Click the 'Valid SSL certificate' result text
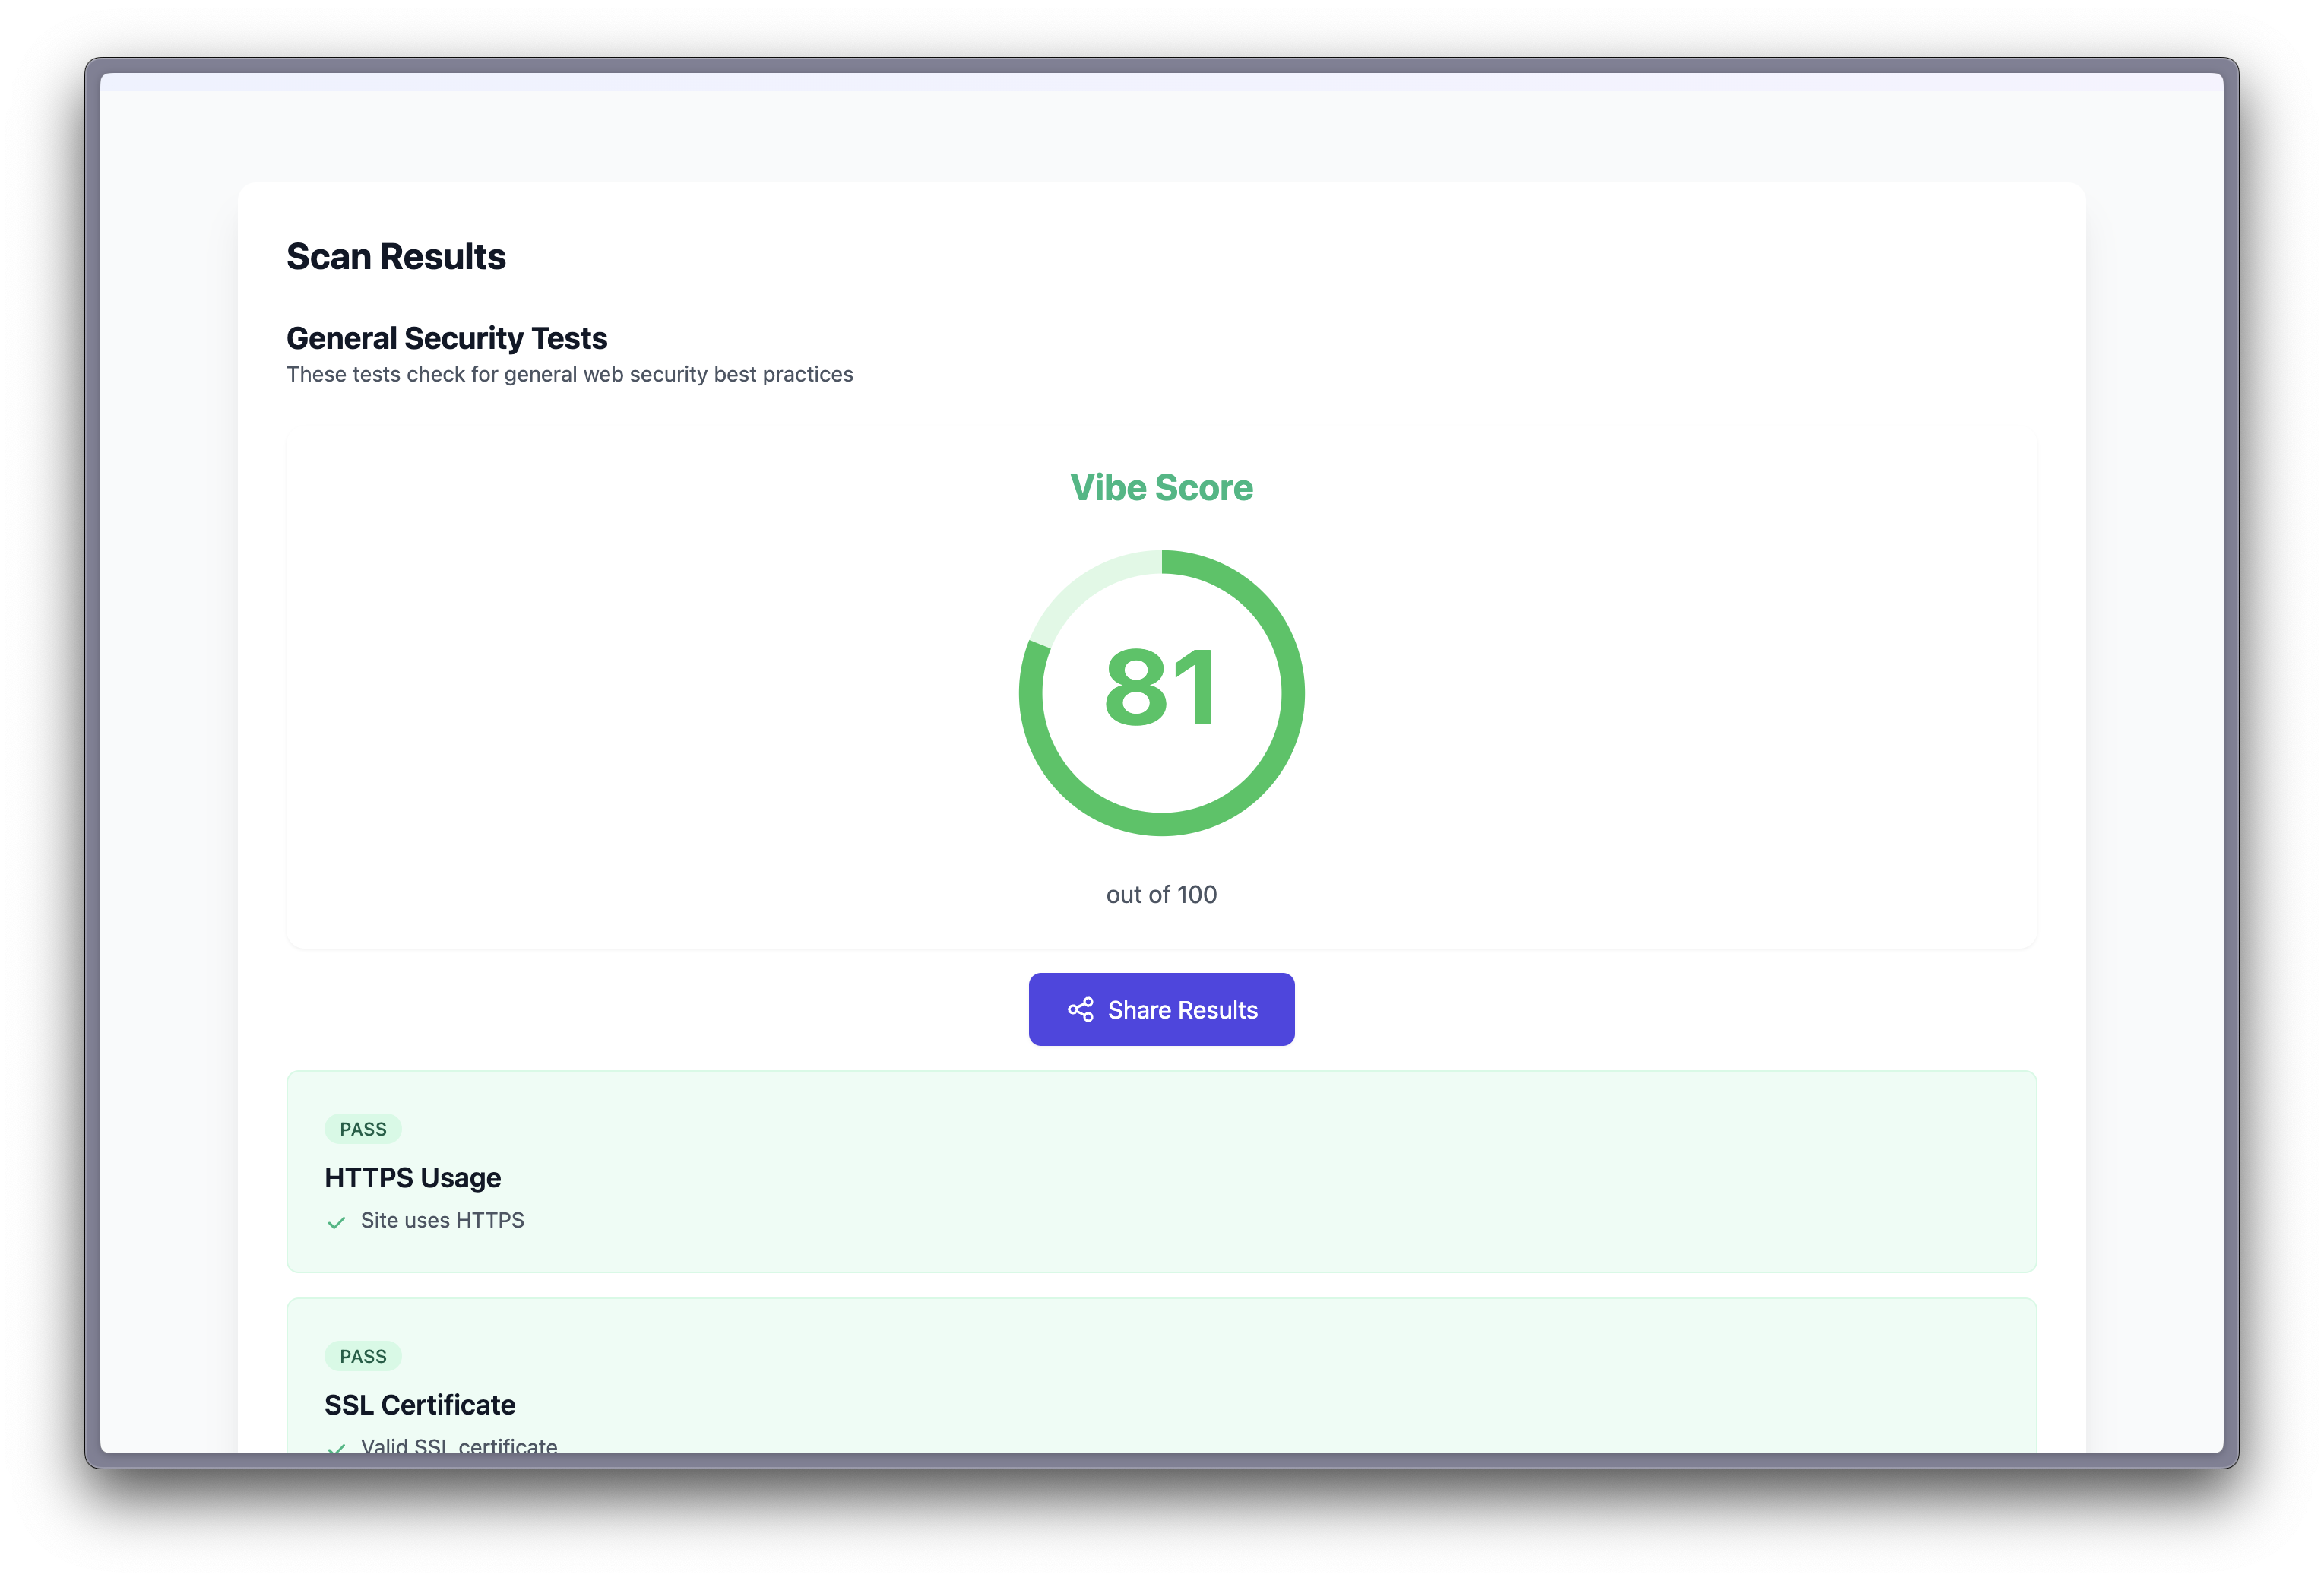 pos(459,1445)
